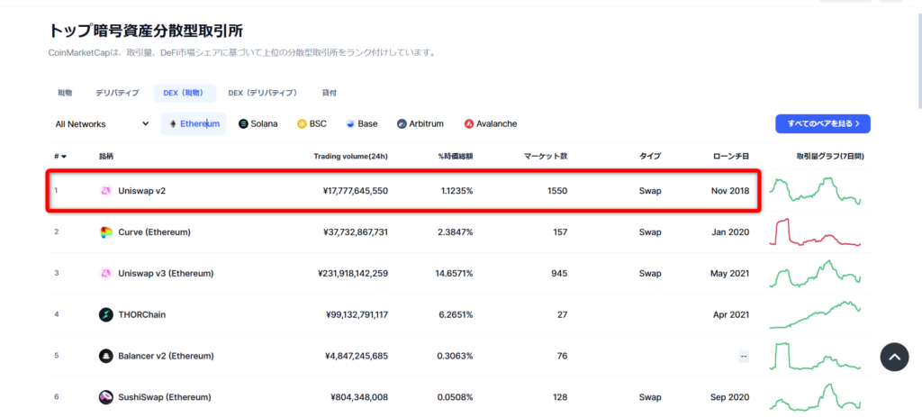Sort by the # rank column arrow

(64, 157)
